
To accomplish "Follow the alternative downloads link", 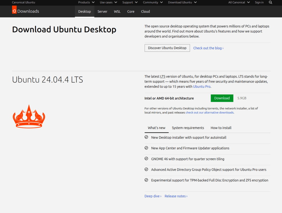I will (210, 112).
